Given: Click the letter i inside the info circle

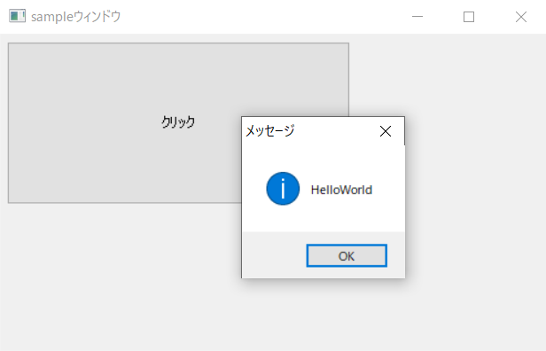Looking at the screenshot, I should 283,189.
